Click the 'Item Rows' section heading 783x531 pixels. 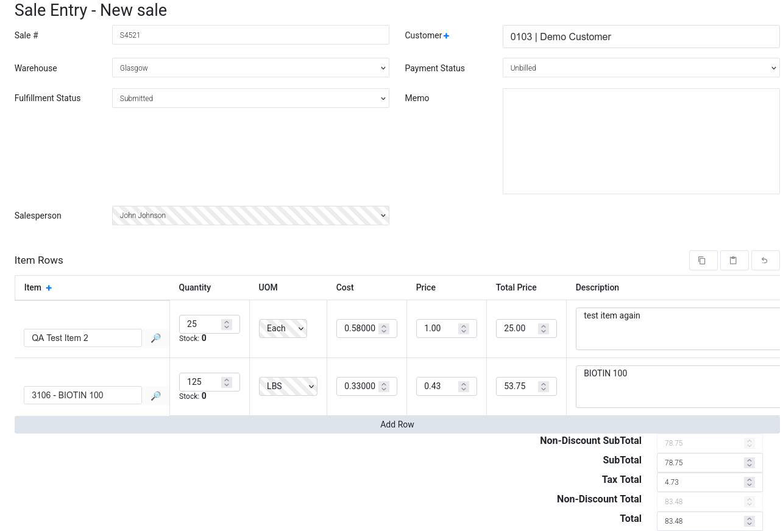39,260
